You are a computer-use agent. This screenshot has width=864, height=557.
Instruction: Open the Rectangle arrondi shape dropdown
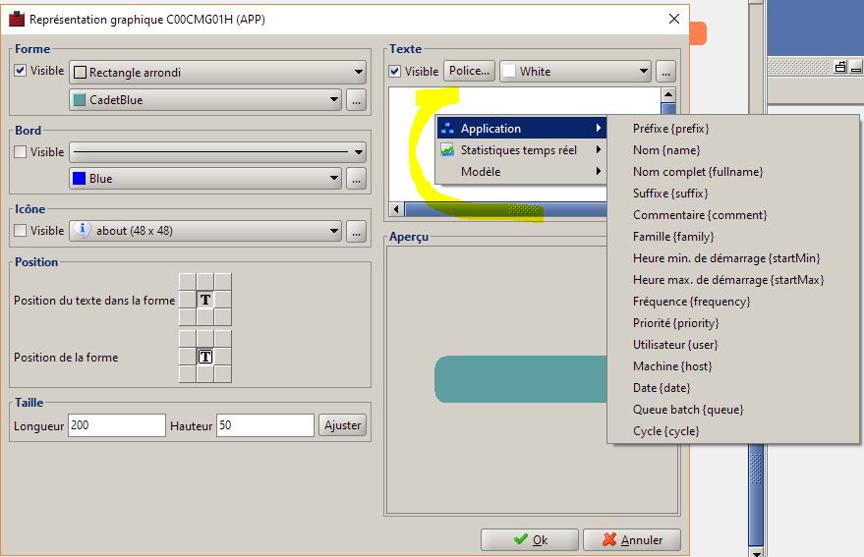(x=217, y=72)
